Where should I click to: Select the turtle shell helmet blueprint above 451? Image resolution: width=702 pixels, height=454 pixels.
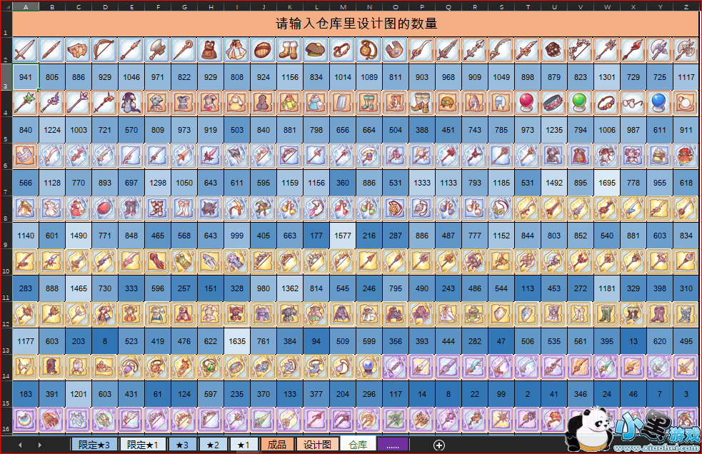click(x=448, y=103)
